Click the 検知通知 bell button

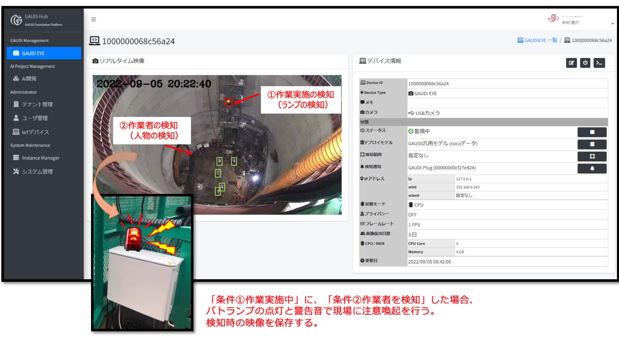coord(592,168)
